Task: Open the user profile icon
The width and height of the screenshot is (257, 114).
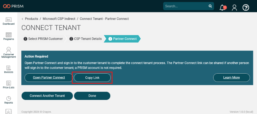Action: [234, 7]
